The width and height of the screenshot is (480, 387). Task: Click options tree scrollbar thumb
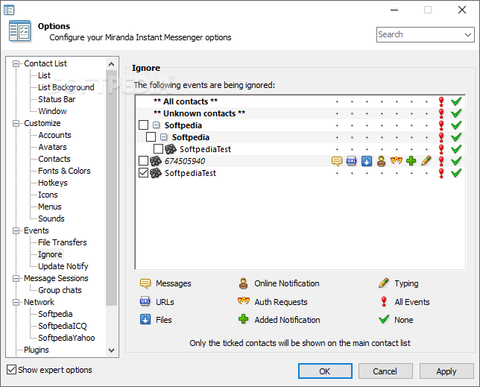pyautogui.click(x=112, y=188)
